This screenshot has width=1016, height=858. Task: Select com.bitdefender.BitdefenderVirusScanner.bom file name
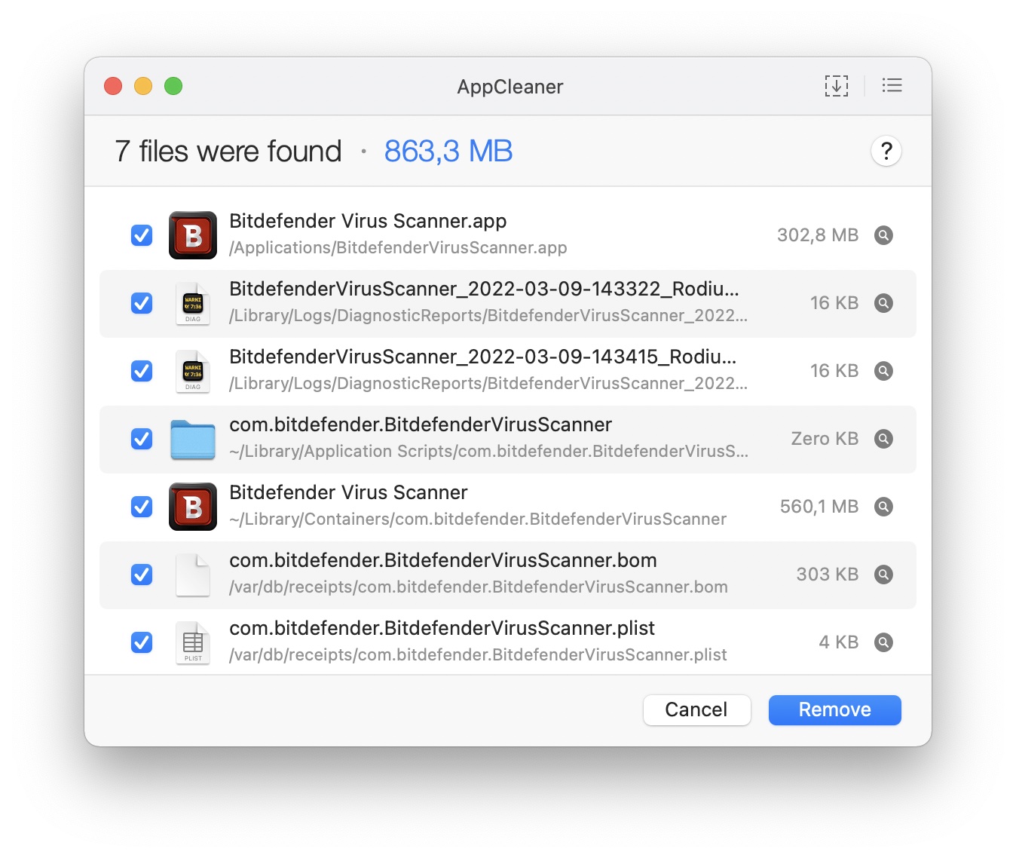point(443,560)
